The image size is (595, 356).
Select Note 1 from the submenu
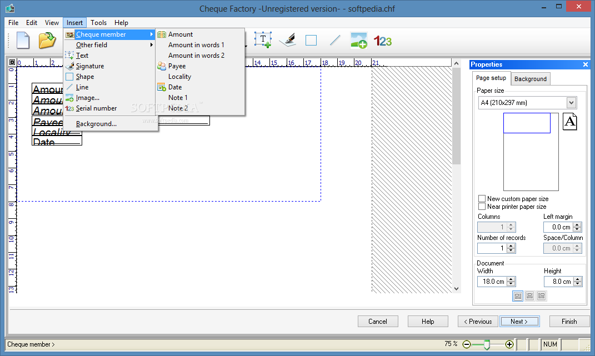[x=200, y=98]
